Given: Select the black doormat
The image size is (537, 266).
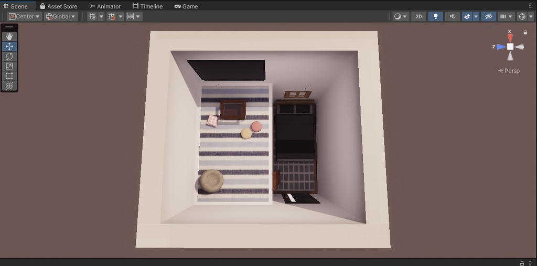Looking at the screenshot, I should [300, 198].
